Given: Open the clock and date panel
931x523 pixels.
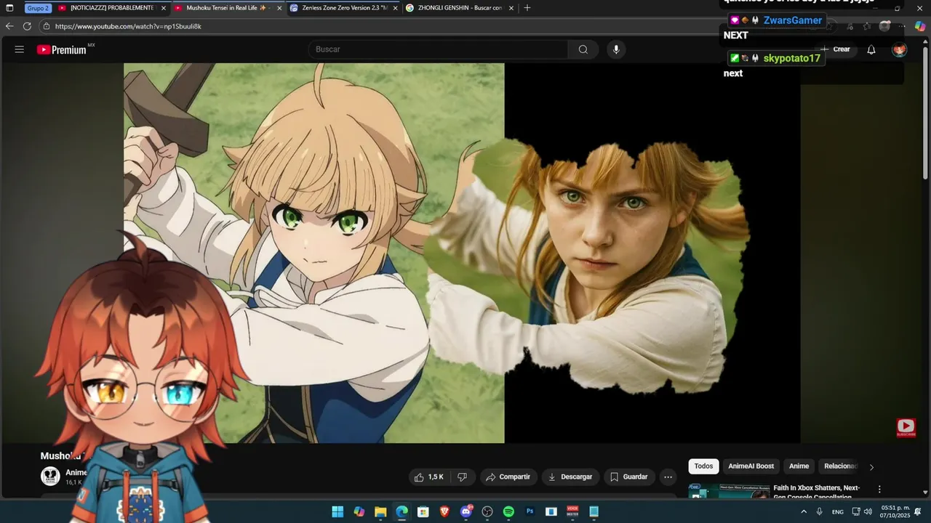Looking at the screenshot, I should point(895,511).
